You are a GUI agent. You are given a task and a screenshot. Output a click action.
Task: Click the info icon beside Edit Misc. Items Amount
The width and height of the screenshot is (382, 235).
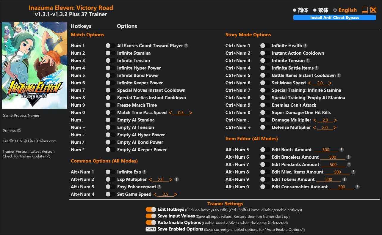tap(353, 172)
